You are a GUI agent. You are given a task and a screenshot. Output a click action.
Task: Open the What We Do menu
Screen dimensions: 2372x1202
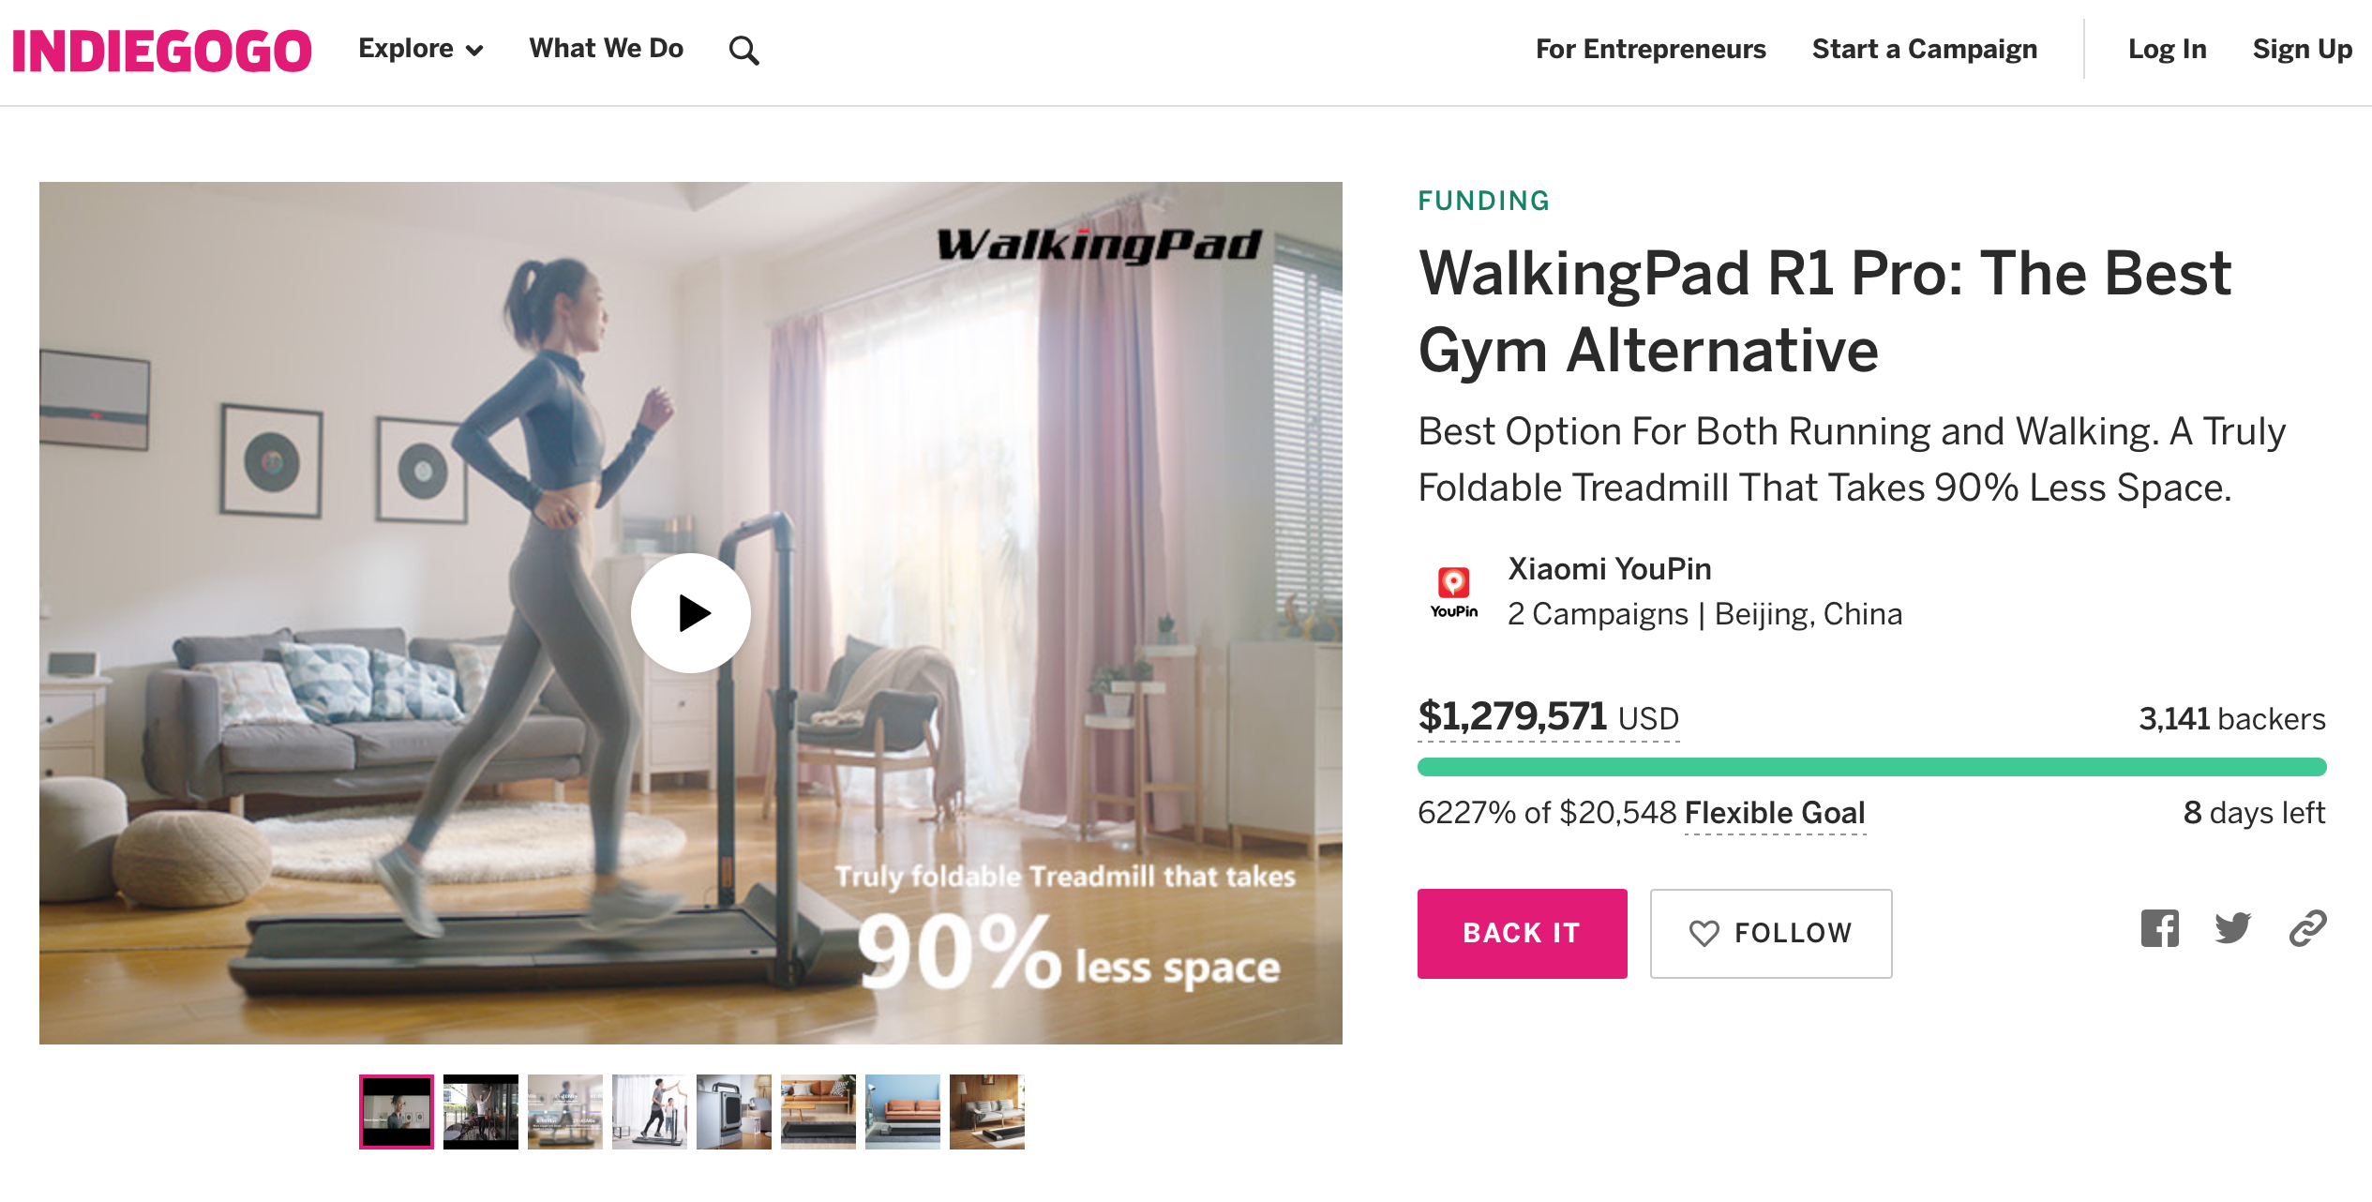point(606,49)
